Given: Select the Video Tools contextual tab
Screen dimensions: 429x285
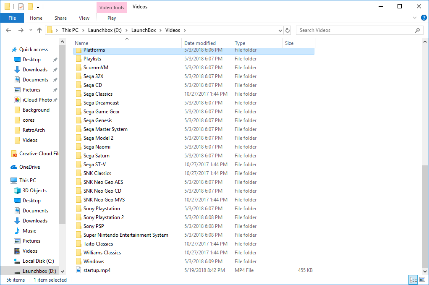Looking at the screenshot, I should click(112, 8).
